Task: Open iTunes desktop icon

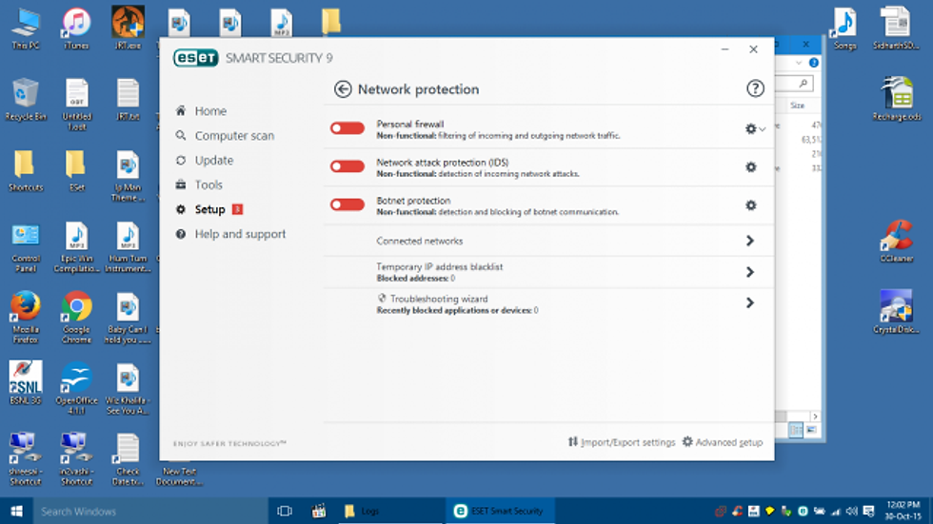Action: [x=76, y=28]
